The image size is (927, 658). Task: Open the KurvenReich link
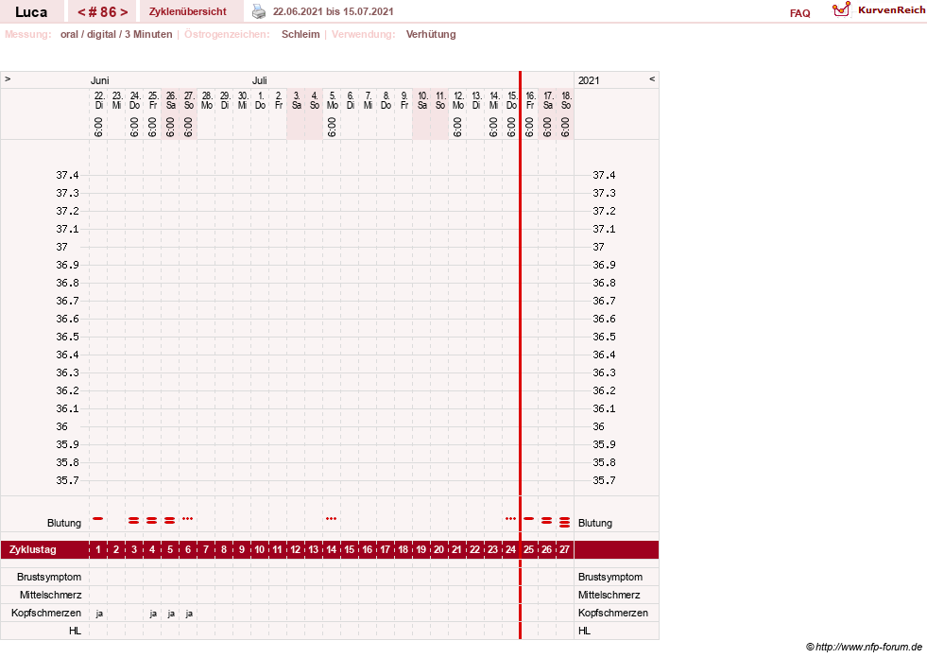pyautogui.click(x=891, y=10)
